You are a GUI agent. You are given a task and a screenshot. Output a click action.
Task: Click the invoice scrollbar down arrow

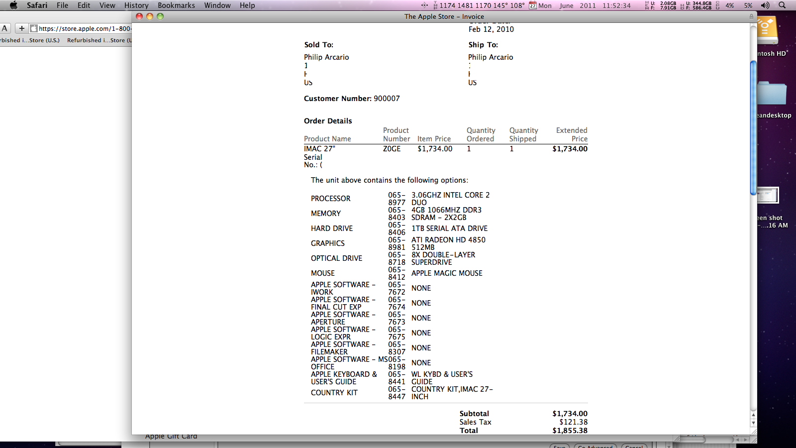753,423
